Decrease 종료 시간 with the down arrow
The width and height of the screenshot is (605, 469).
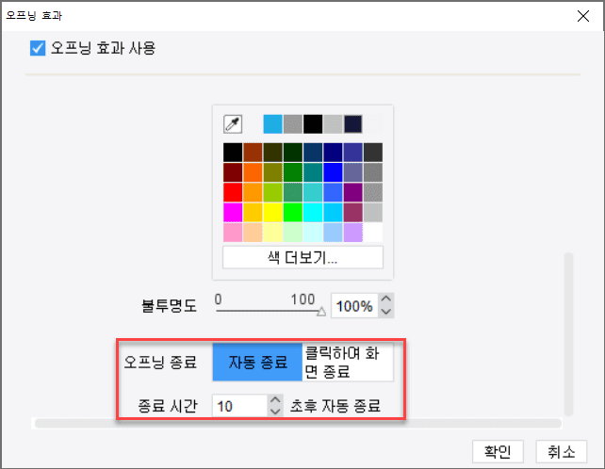click(x=275, y=412)
